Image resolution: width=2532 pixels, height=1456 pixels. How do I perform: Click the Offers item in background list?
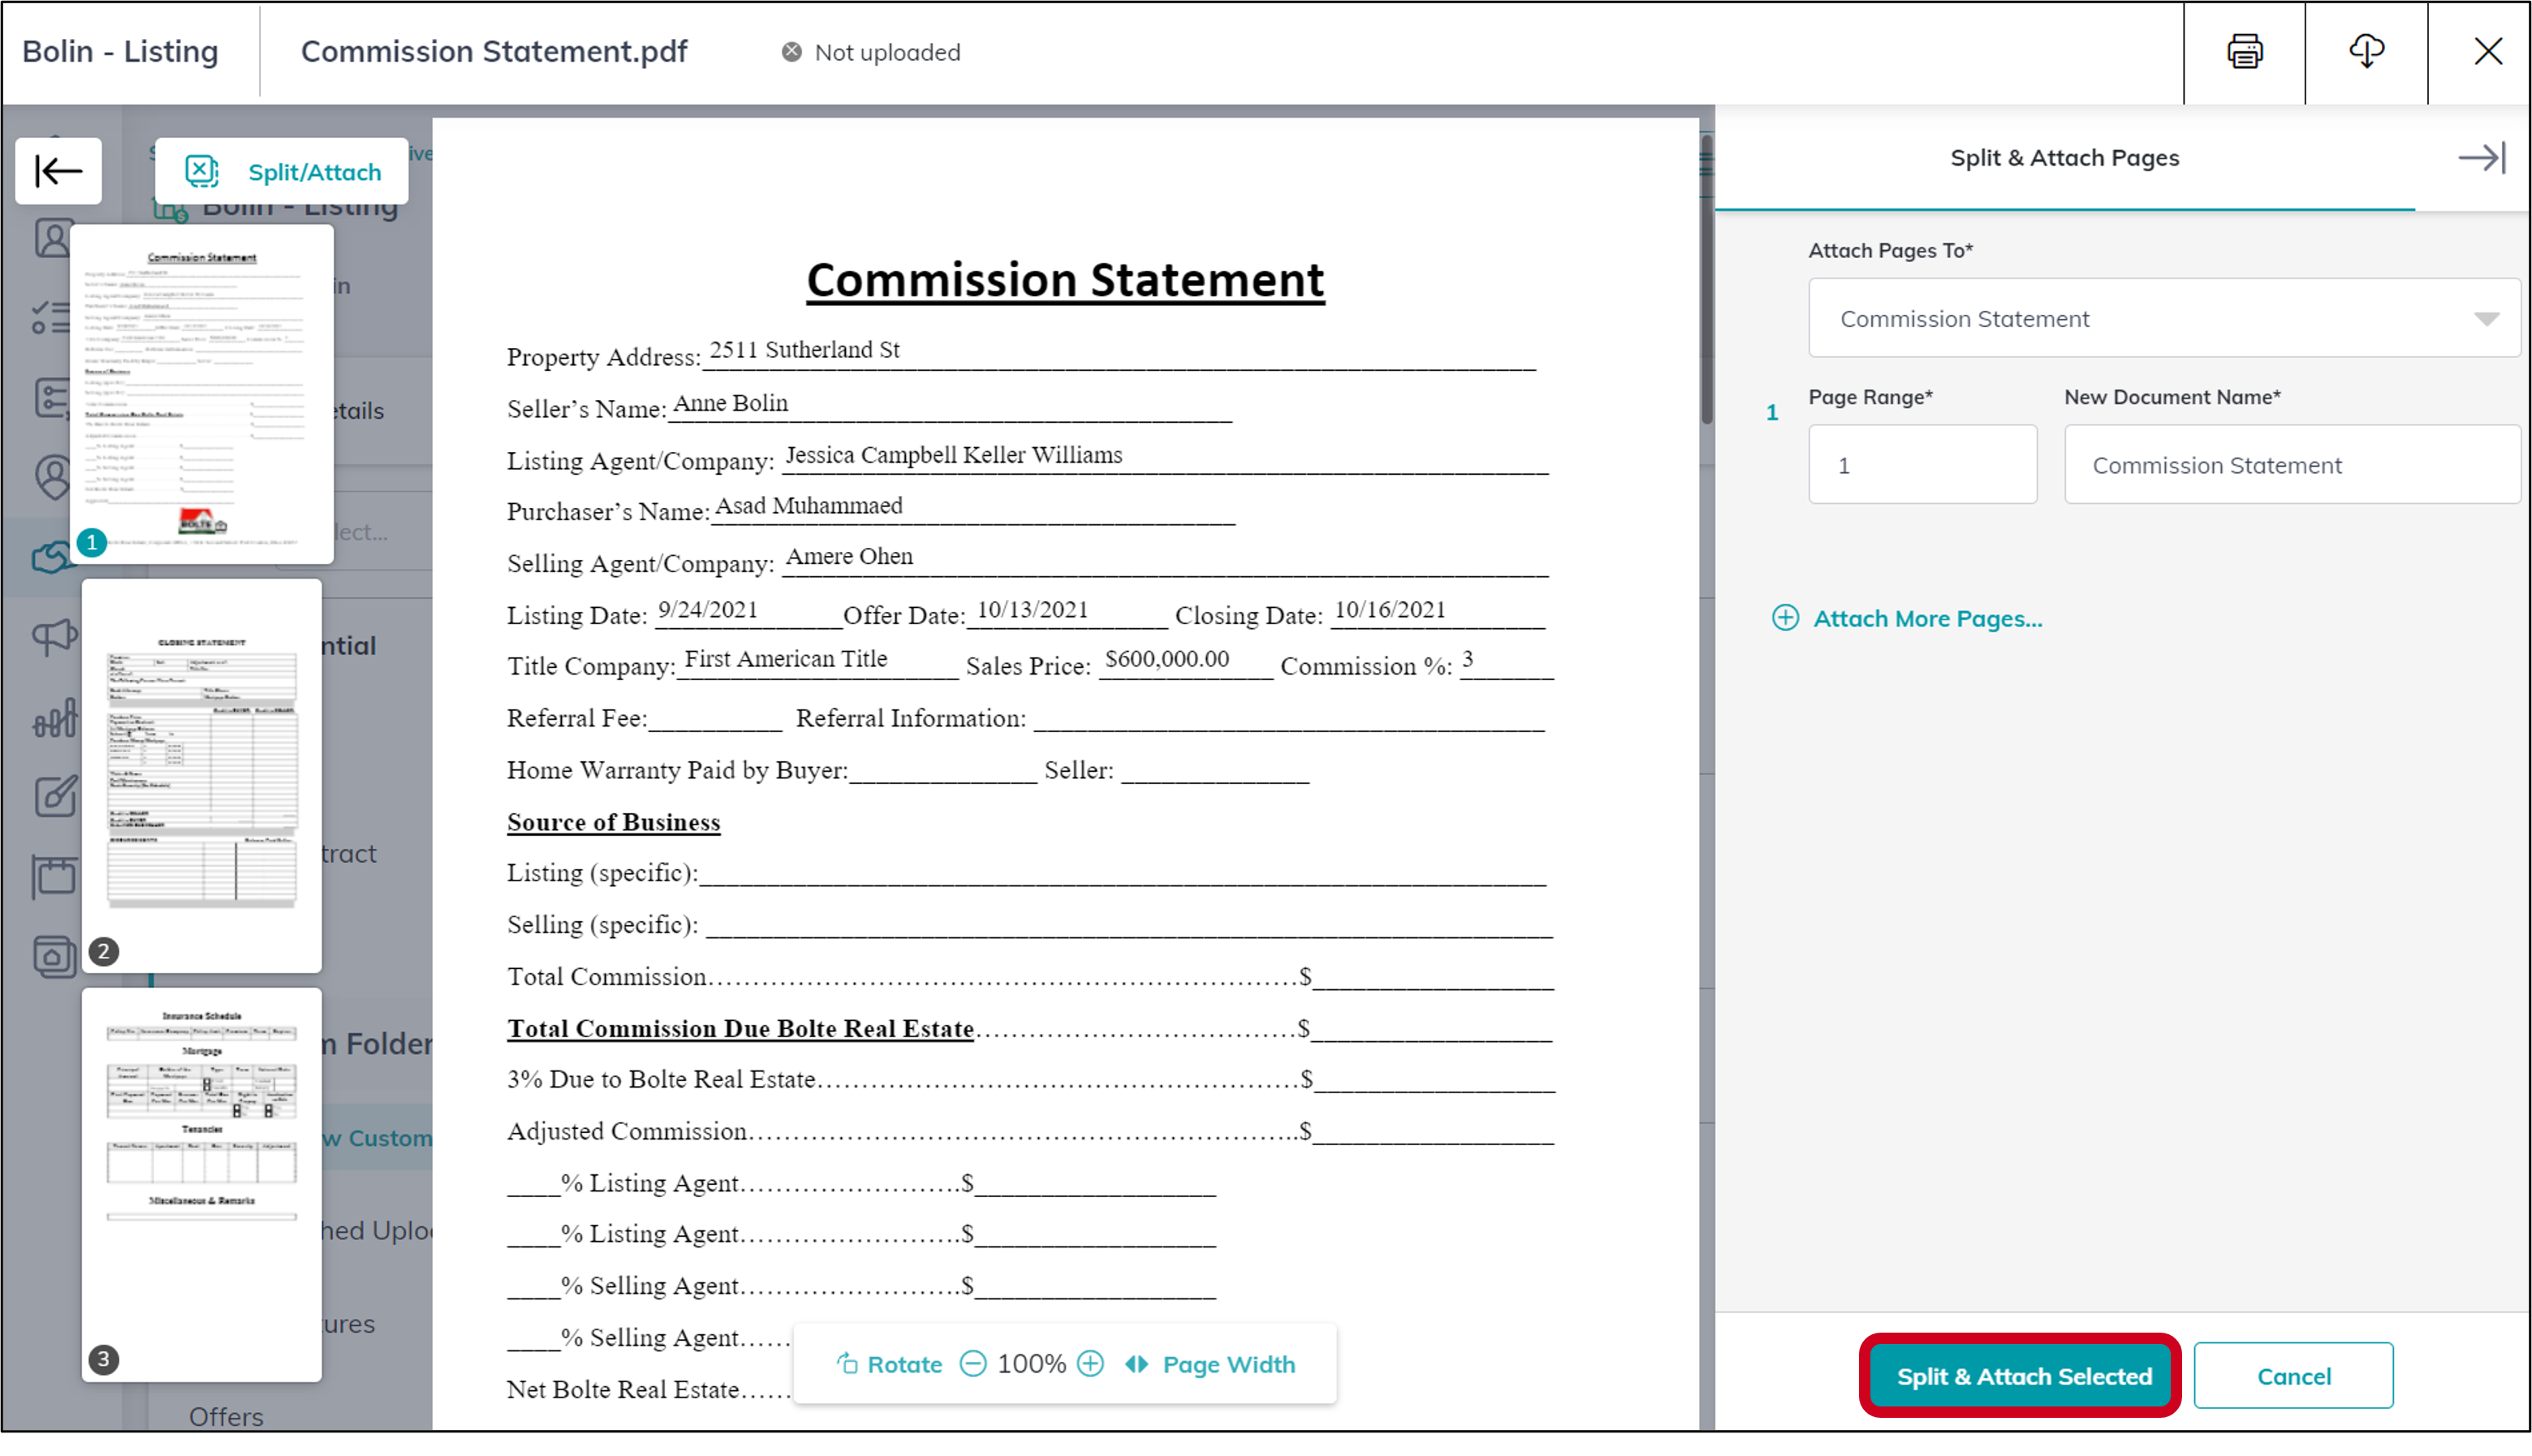[226, 1416]
